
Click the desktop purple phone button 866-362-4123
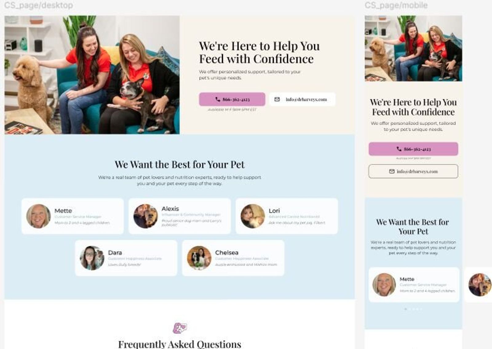coord(232,99)
